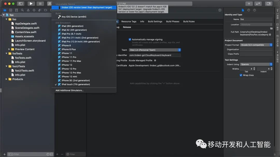This screenshot has height=157, width=280.
Task: Select Assets.xcassets in navigator
Action: (x=24, y=36)
